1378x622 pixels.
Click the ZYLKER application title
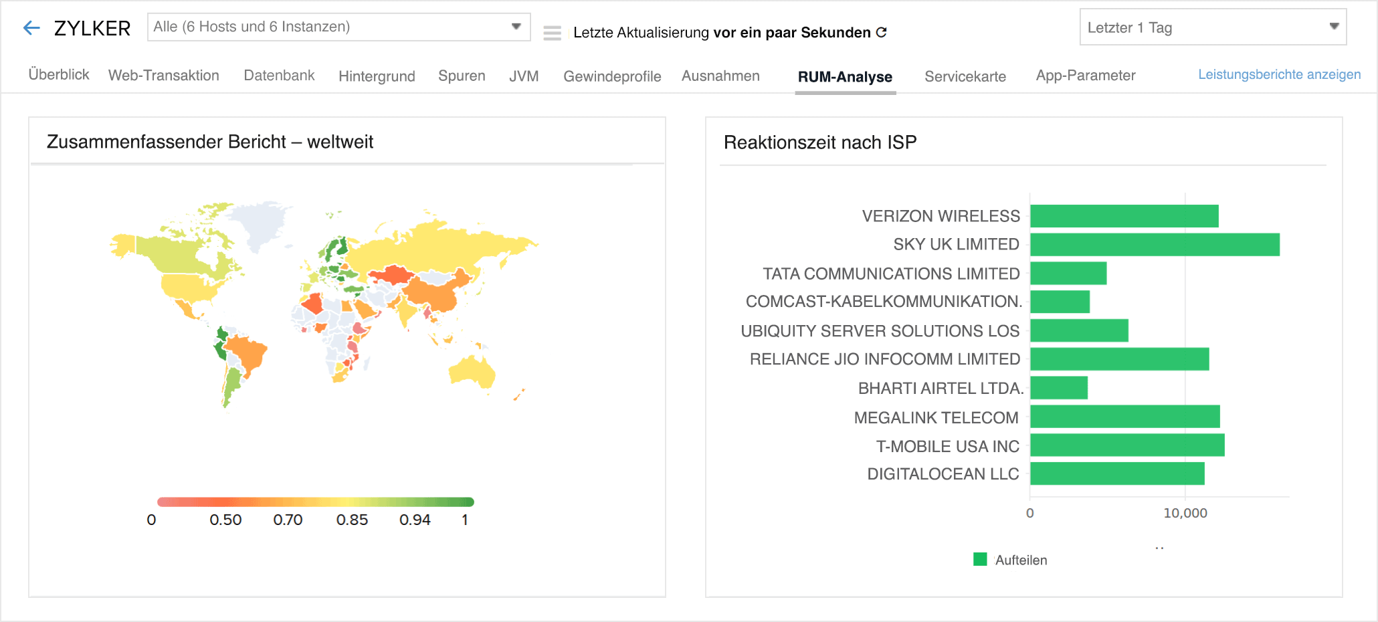[92, 28]
